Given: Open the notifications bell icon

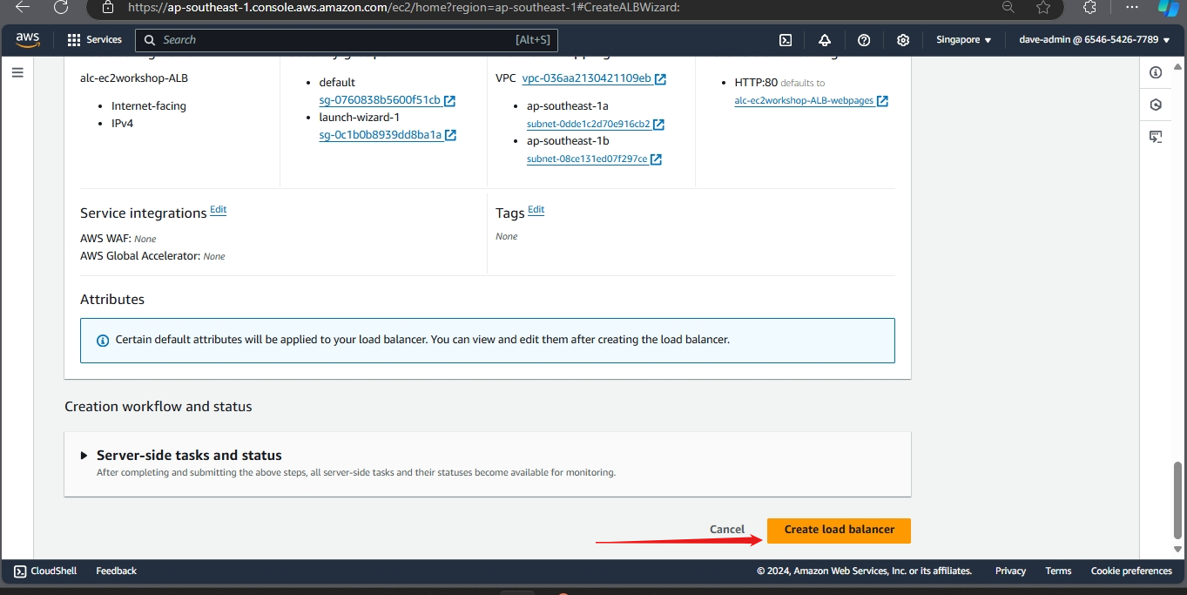Looking at the screenshot, I should 824,40.
